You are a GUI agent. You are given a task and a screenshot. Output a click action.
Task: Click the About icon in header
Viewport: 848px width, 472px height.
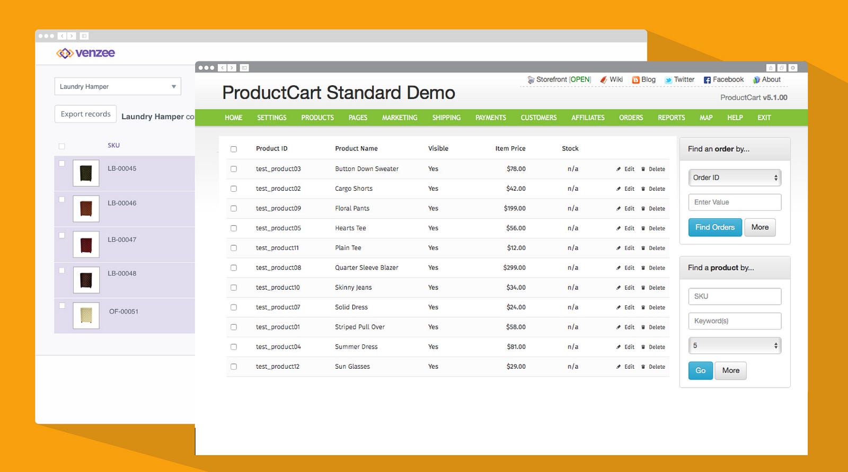756,80
